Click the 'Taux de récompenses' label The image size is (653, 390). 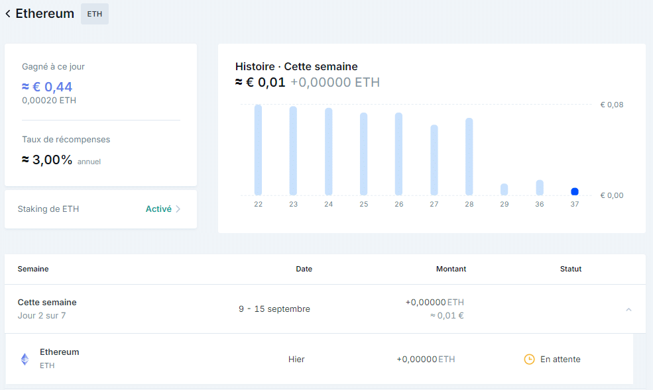pos(66,139)
